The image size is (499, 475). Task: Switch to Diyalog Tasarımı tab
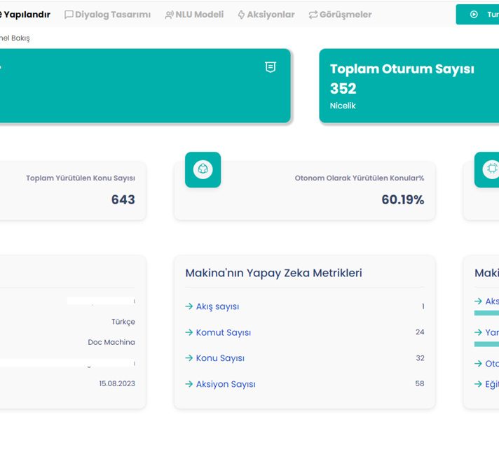[107, 15]
